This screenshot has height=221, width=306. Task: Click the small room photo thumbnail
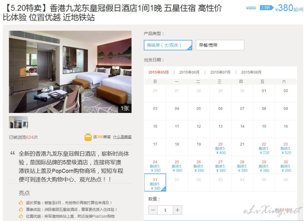tap(18, 122)
